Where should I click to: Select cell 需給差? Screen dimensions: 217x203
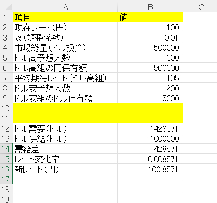tap(65, 149)
